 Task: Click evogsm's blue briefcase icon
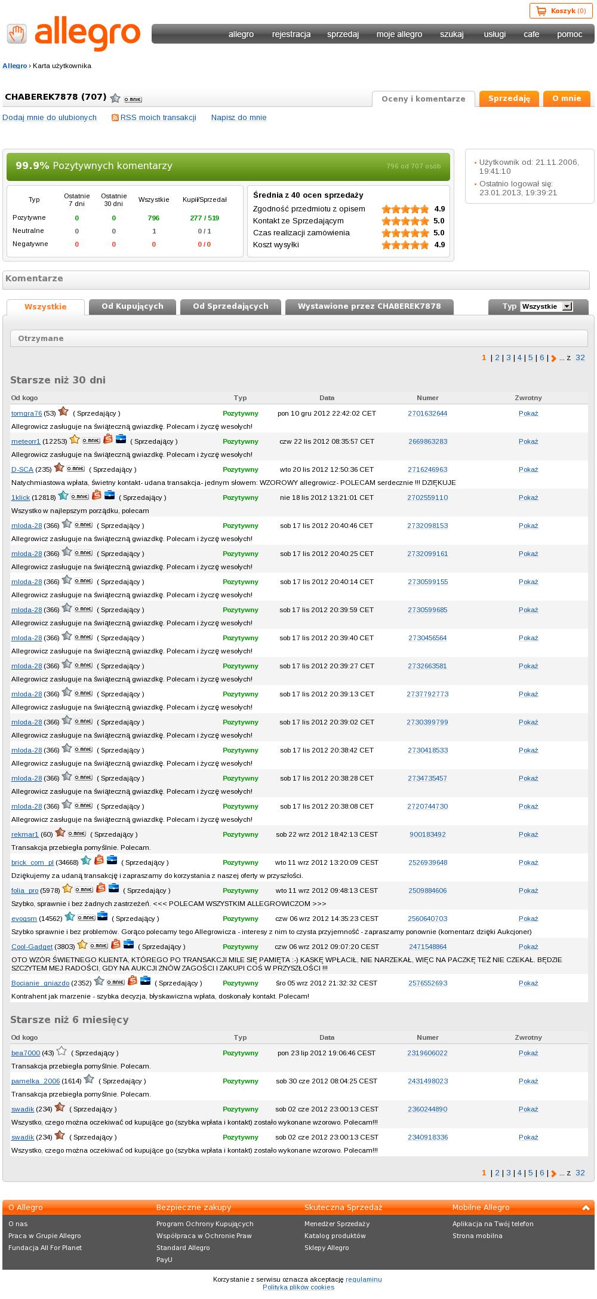pos(103,917)
